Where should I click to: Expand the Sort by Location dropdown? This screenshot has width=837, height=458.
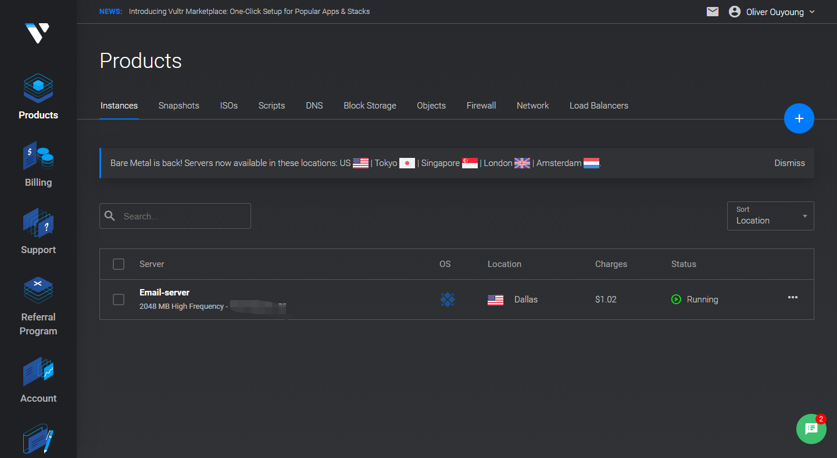[x=770, y=216]
